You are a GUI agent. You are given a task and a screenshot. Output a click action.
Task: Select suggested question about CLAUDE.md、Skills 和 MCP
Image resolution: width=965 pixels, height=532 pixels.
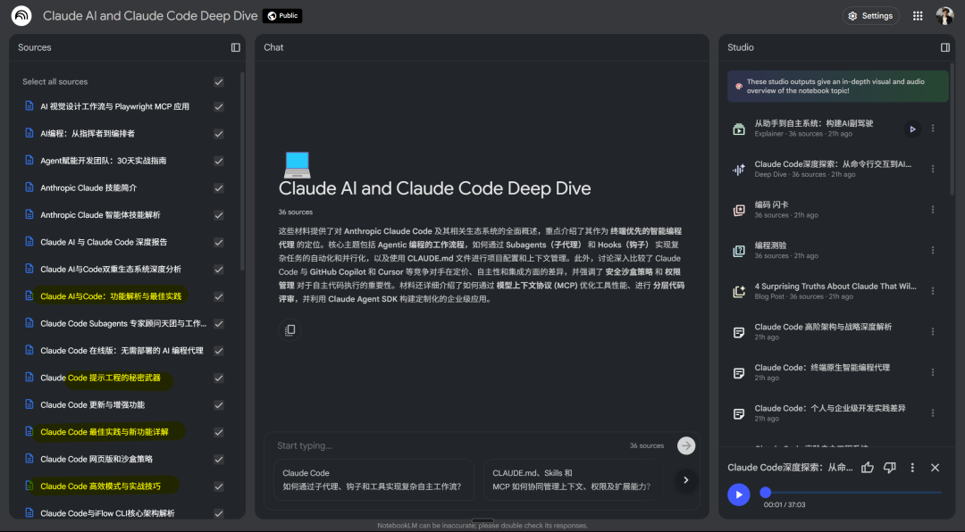point(573,479)
